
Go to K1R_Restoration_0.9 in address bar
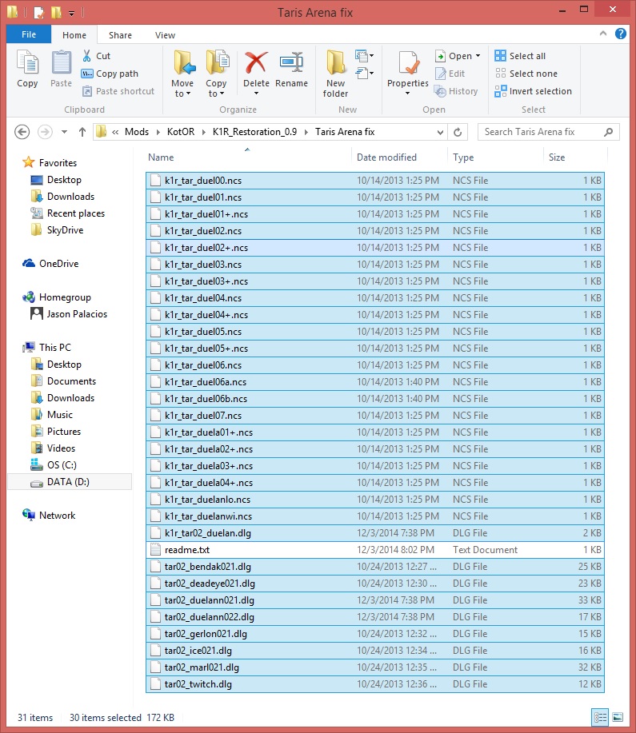pyautogui.click(x=254, y=132)
